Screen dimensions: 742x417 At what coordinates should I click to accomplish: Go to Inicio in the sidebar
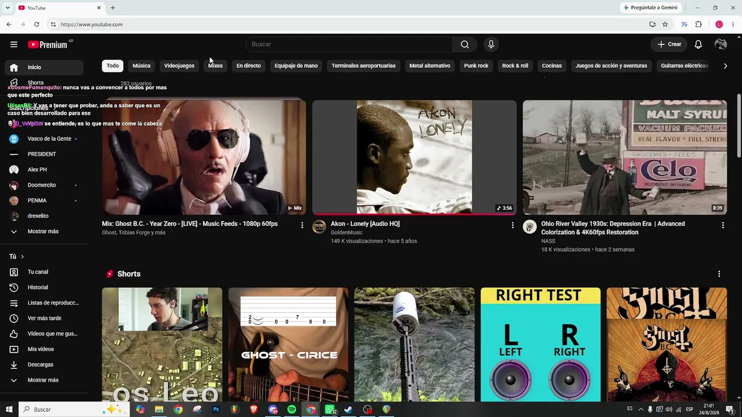click(44, 67)
